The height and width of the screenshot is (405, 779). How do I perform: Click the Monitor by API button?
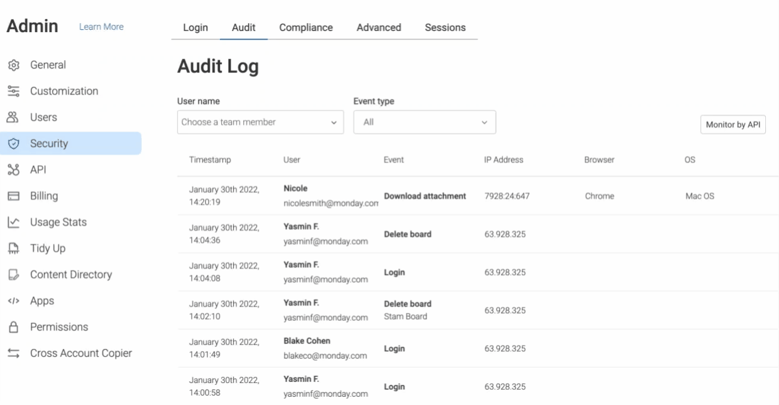coord(733,124)
